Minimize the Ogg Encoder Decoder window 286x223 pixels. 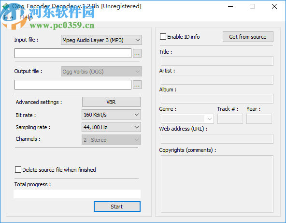230,6
